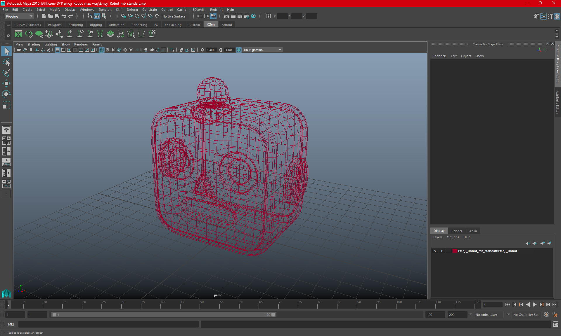The height and width of the screenshot is (336, 561).
Task: Click the Anim tab in Channel Box
Action: [473, 230]
